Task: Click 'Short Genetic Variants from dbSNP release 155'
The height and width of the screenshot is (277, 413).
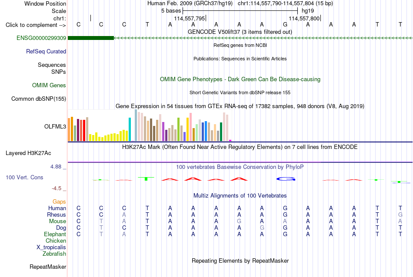Action: pyautogui.click(x=240, y=92)
